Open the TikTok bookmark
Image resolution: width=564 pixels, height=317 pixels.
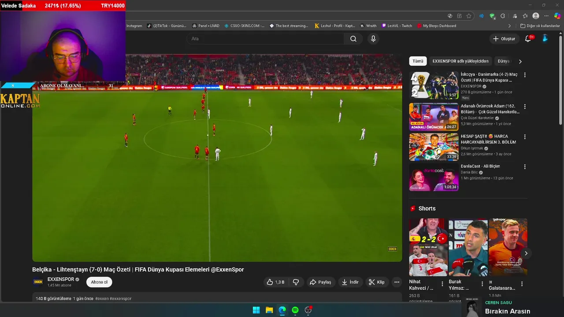pyautogui.click(x=167, y=26)
